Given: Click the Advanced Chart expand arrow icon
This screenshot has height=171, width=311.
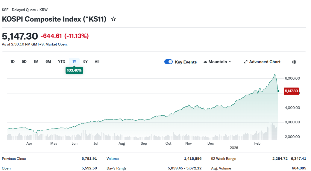Looking at the screenshot, I should point(245,62).
